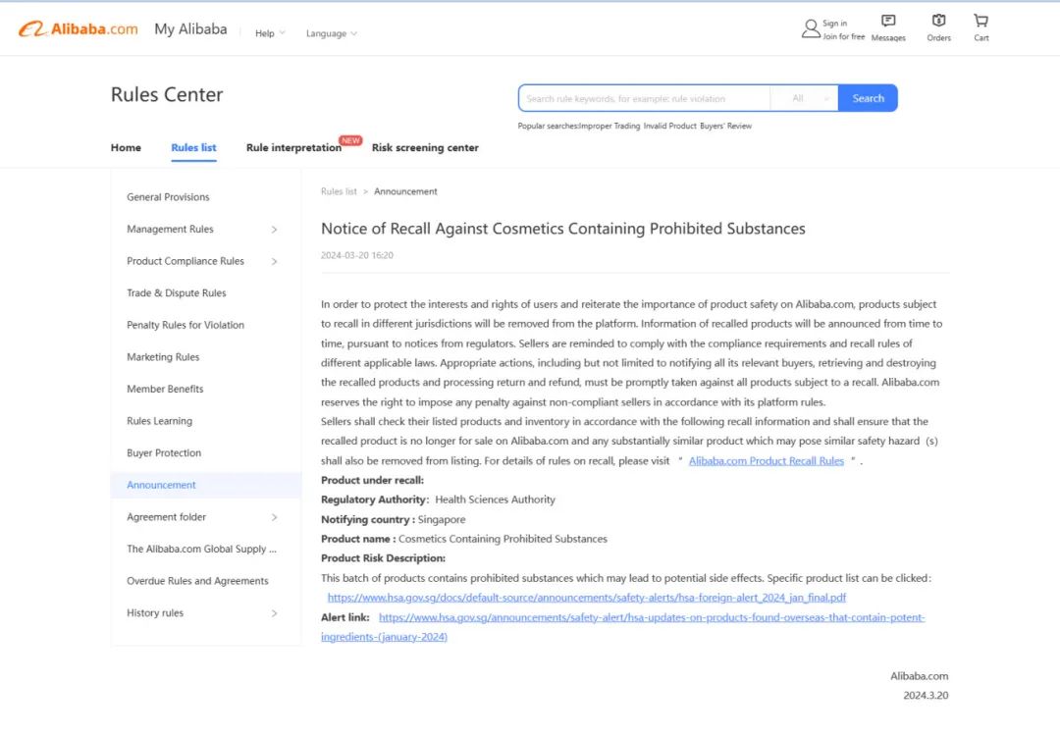Search popular term Improper Trading

click(x=609, y=126)
